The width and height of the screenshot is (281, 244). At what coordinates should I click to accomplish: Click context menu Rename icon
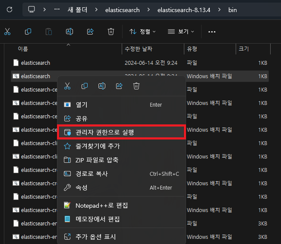102,86
